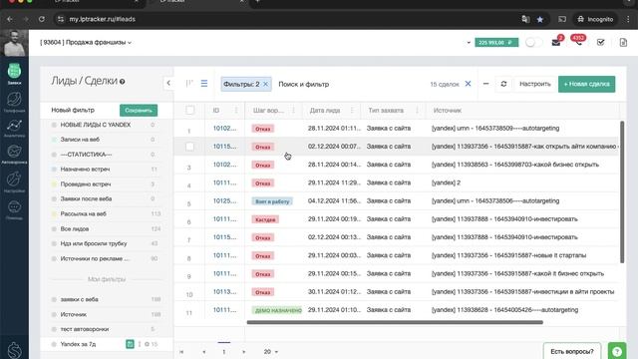
Task: Expand the Продажа франшизы project dropdown
Action: (x=86, y=42)
